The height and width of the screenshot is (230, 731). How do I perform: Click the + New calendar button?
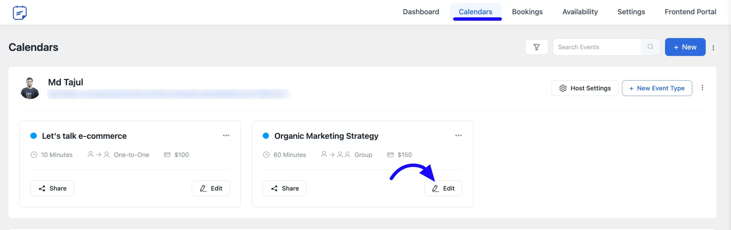click(x=685, y=47)
